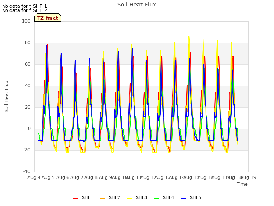
Task: Click the SHF3 yellow legend swatch
Action: (129, 198)
